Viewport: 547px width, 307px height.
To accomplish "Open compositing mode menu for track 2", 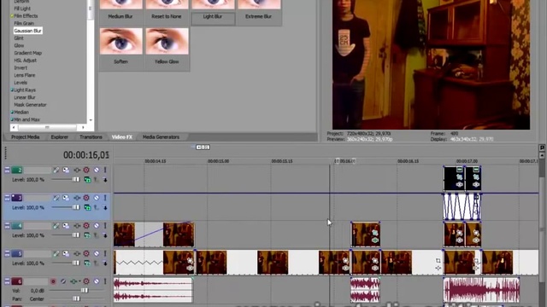I will 87,180.
